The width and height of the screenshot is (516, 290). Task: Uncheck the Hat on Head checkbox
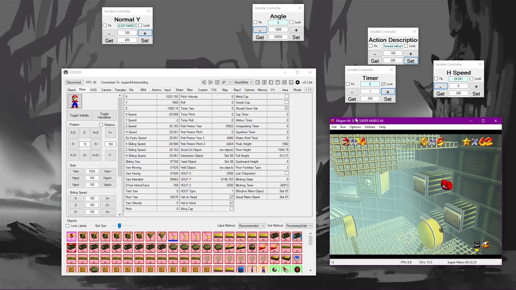[231, 197]
